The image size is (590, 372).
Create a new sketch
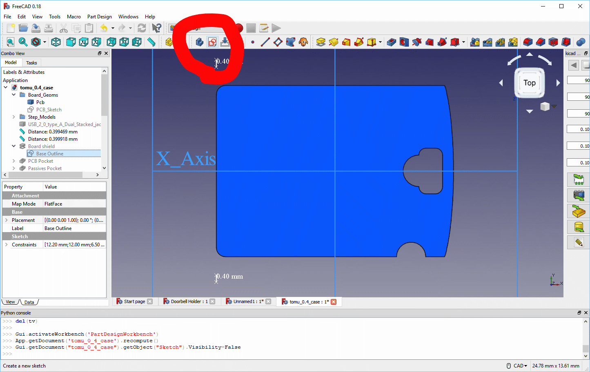tap(212, 42)
